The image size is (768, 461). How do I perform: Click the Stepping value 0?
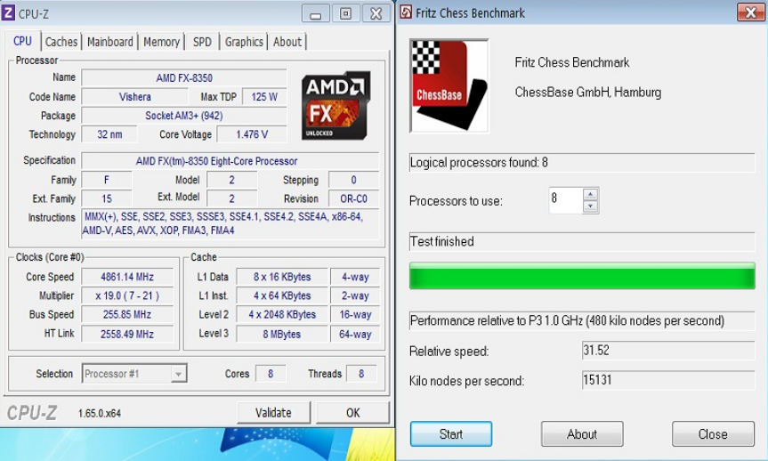[x=353, y=180]
